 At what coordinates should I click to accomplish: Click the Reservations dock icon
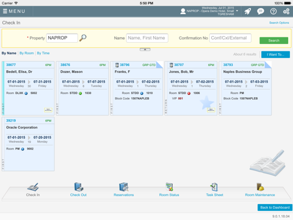[x=124, y=187]
